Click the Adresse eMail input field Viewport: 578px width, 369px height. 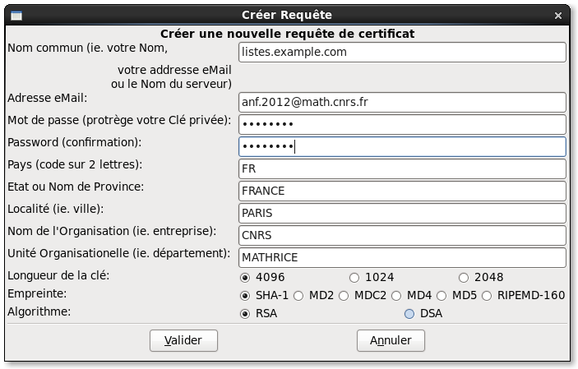click(x=402, y=102)
